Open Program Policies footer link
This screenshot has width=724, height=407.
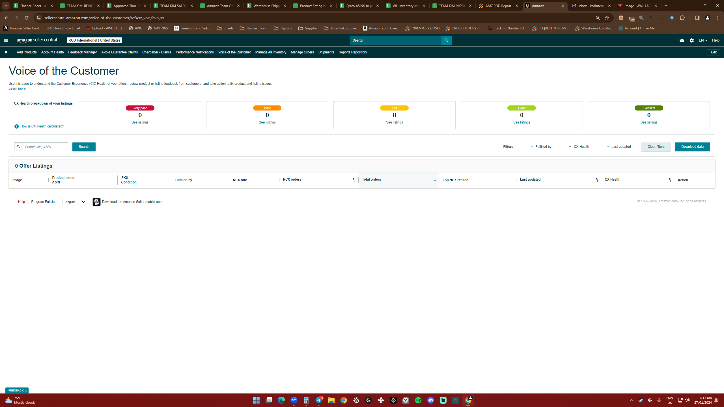44,202
